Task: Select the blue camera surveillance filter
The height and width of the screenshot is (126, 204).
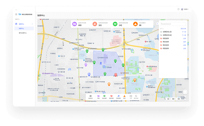Action: coord(118,97)
